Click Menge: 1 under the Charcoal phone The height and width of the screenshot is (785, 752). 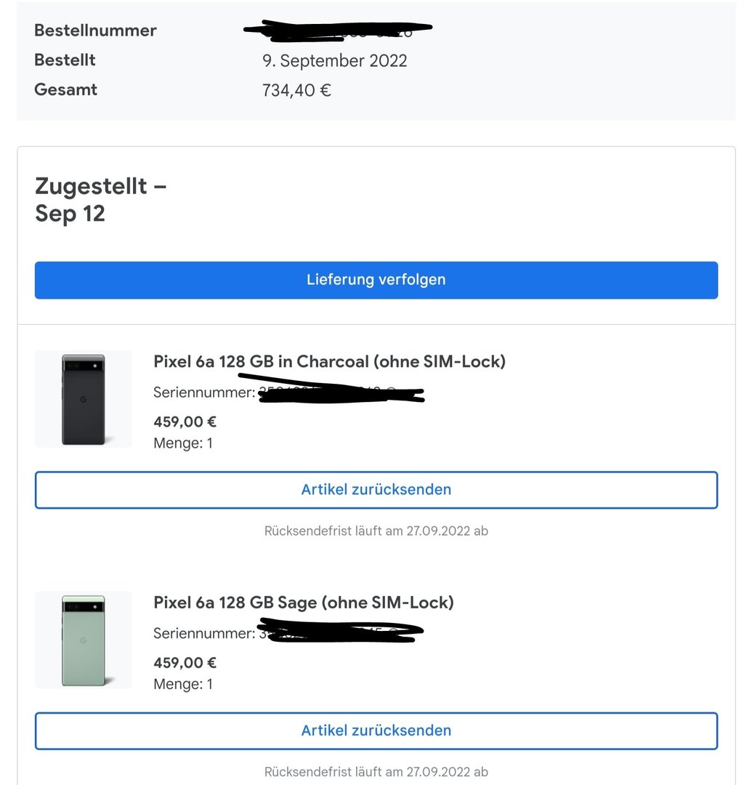183,443
